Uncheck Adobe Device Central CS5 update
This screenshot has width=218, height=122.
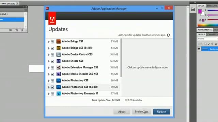point(52,55)
